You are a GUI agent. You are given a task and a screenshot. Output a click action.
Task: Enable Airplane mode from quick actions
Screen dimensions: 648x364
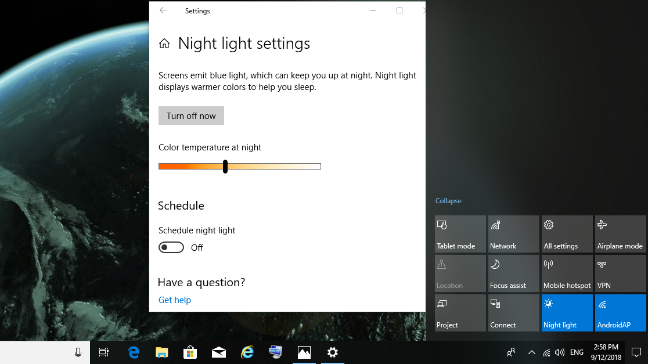(620, 233)
